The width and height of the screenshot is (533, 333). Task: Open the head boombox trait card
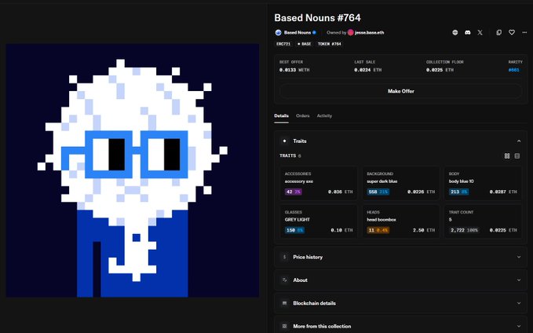401,221
